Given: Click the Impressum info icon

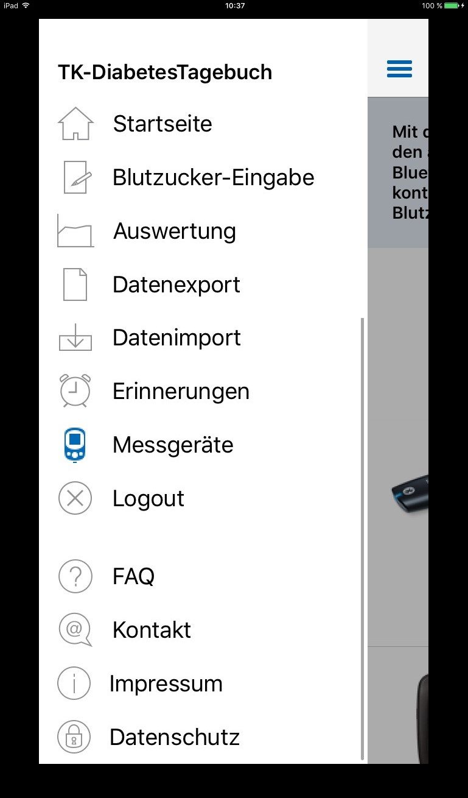Looking at the screenshot, I should coord(75,683).
